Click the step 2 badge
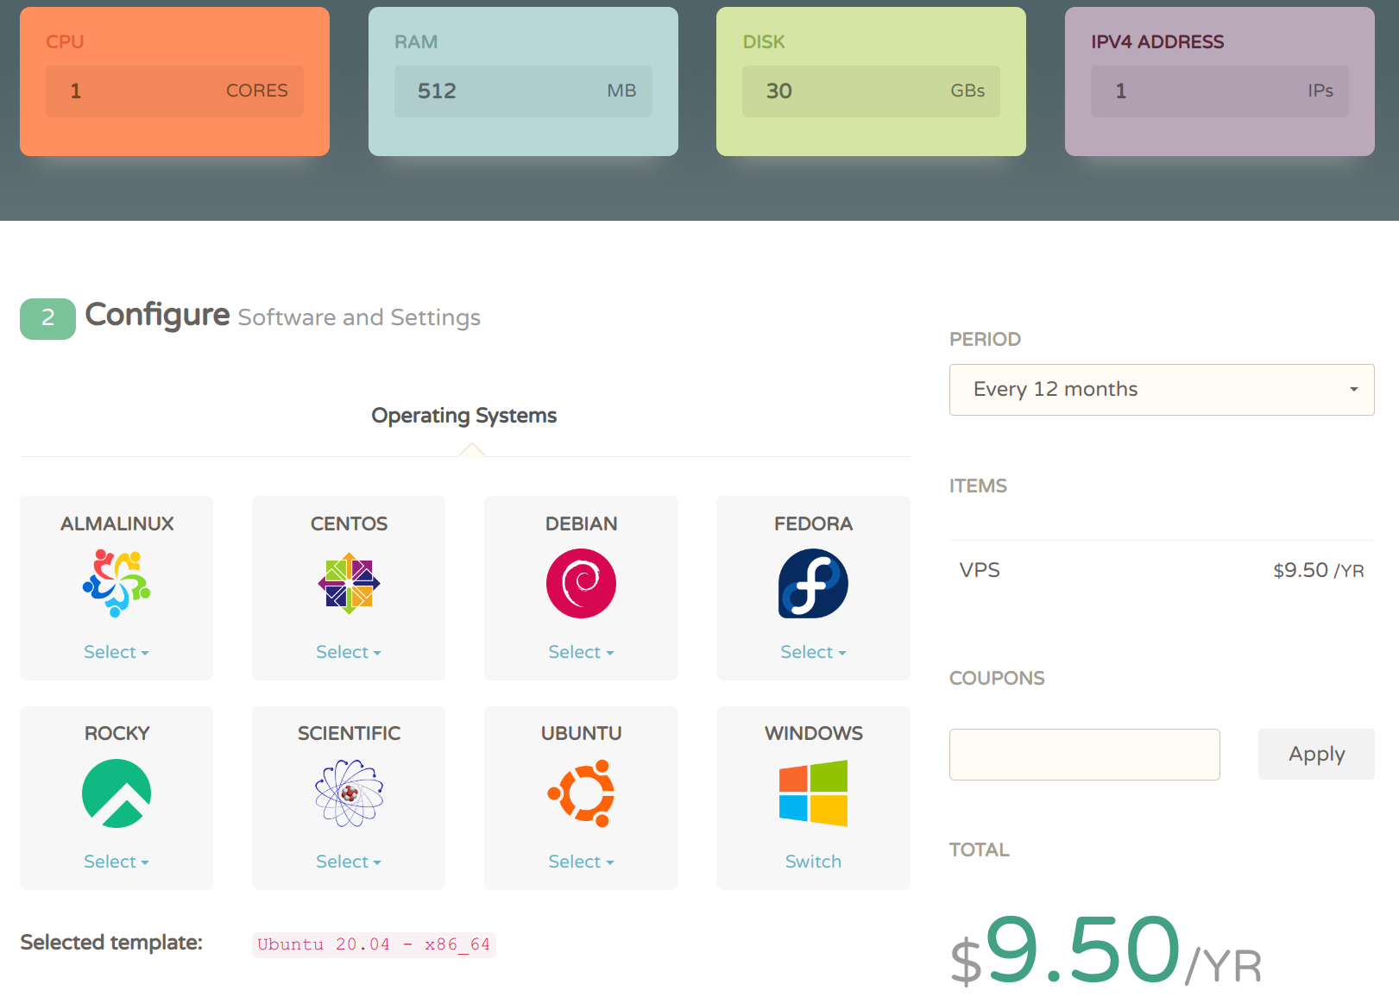 pyautogui.click(x=47, y=318)
